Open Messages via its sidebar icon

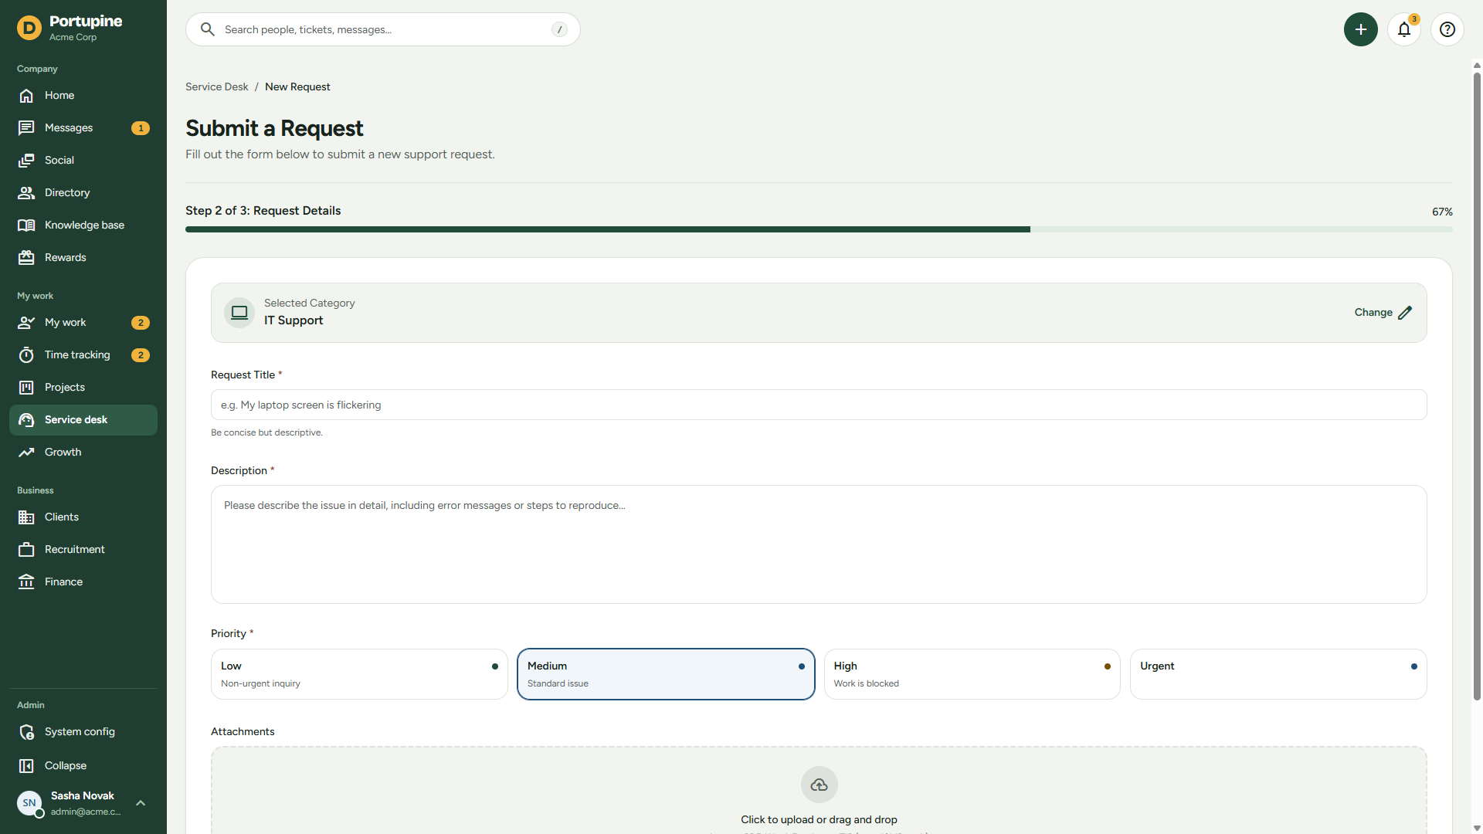[x=26, y=128]
